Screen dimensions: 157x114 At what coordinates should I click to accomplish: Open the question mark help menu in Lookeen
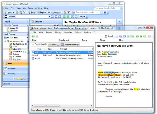click(x=94, y=32)
